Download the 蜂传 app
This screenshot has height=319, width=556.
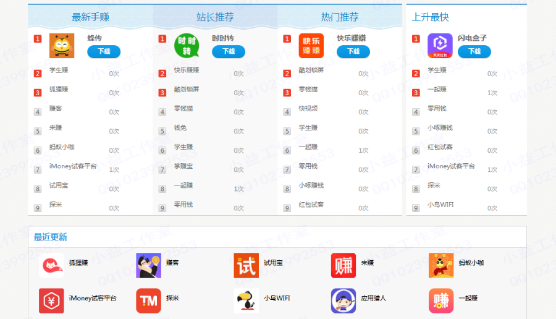104,51
